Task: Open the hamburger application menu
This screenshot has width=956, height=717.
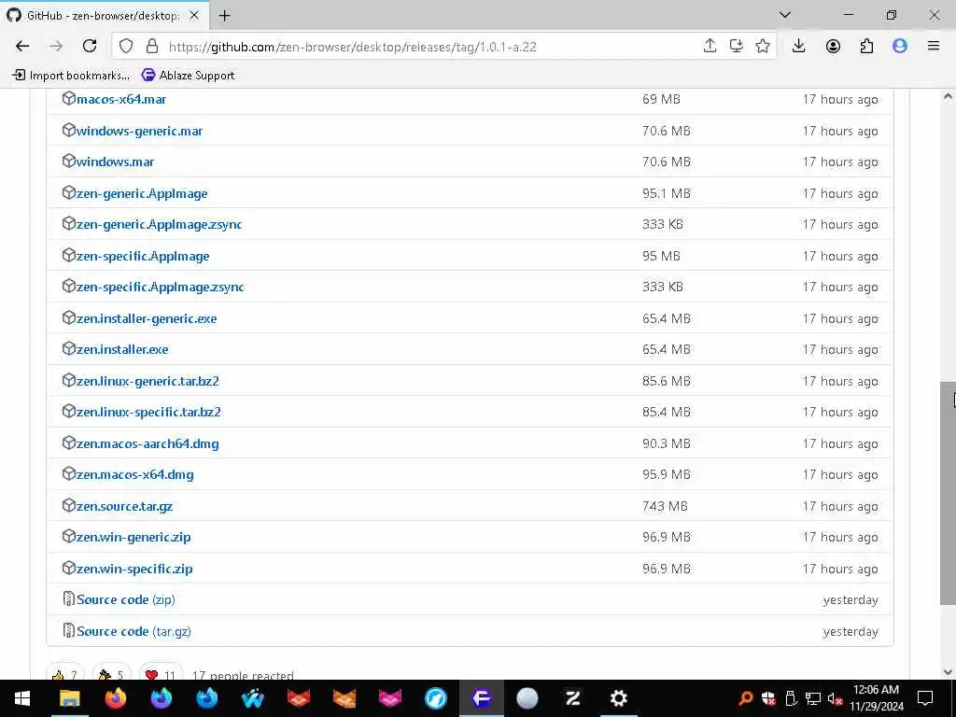Action: coord(934,46)
